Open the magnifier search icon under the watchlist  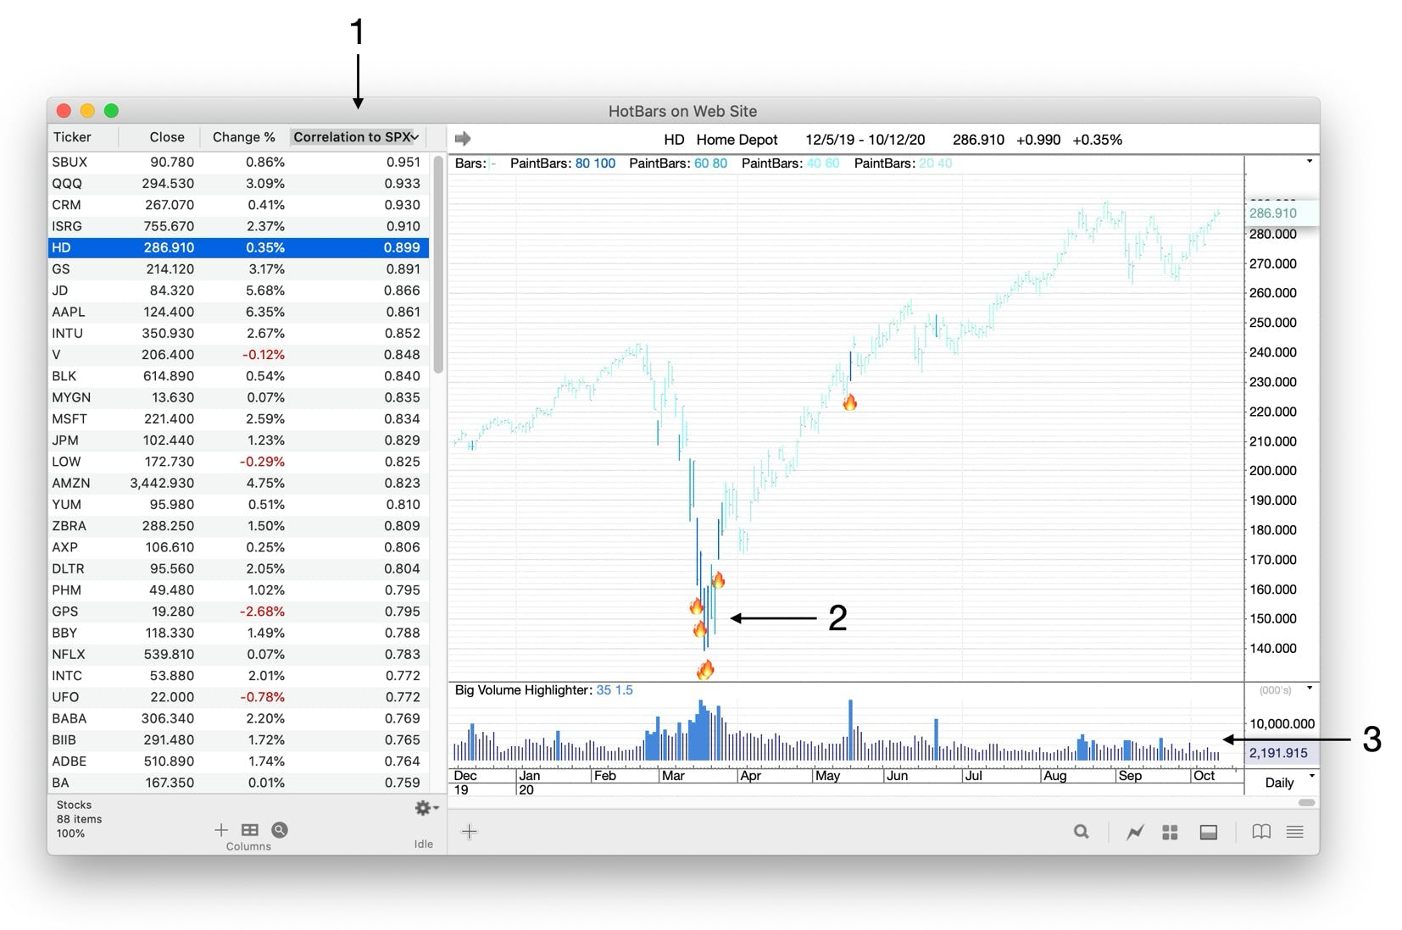(x=279, y=830)
